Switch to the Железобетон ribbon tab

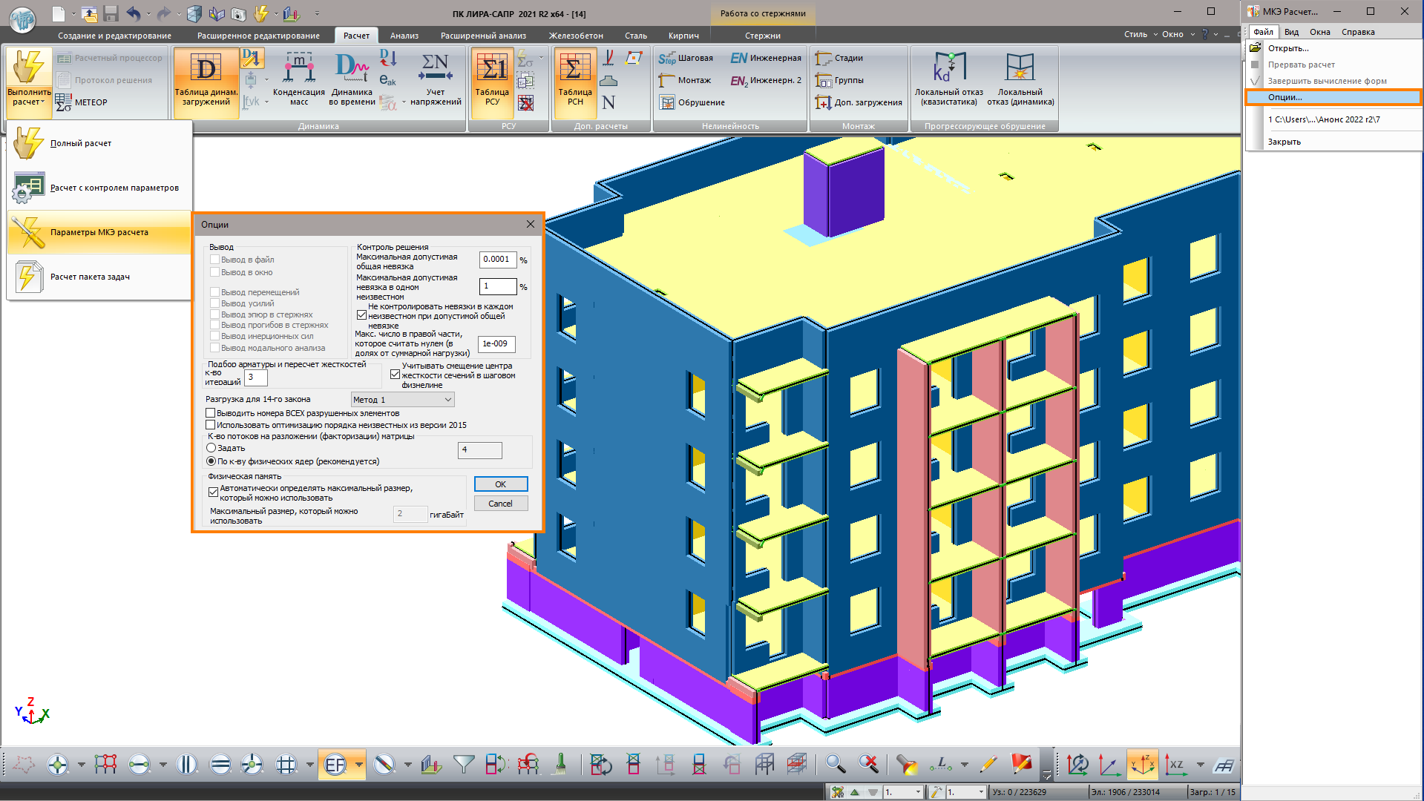click(x=576, y=36)
